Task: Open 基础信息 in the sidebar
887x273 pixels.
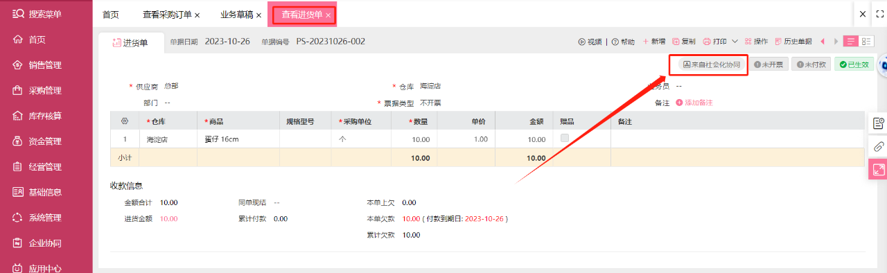Action: (x=46, y=192)
